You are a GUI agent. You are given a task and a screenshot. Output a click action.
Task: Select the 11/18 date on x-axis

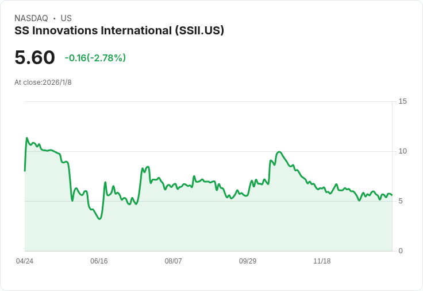click(322, 261)
